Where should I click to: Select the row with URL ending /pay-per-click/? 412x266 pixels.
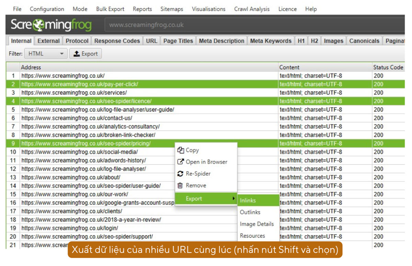[x=205, y=84]
